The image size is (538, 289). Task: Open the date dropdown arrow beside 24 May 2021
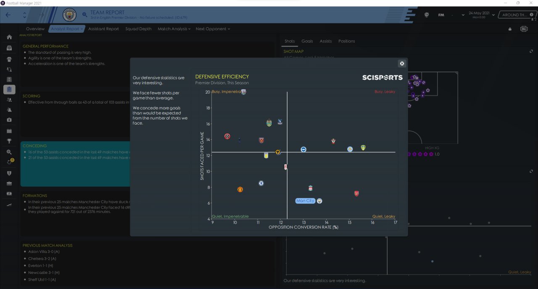493,15
